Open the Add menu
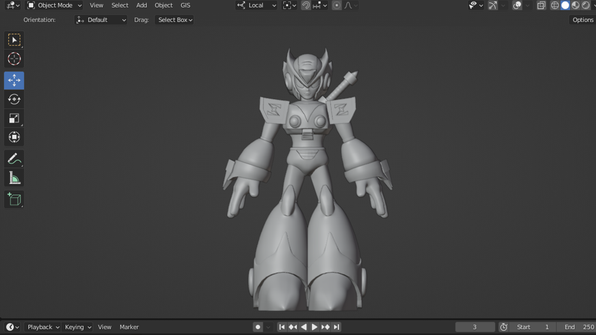Viewport: 596px width, 335px height. point(142,5)
